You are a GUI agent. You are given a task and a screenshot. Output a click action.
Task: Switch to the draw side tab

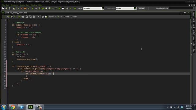coord(194,50)
